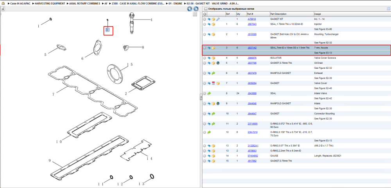Image resolution: width=391 pixels, height=188 pixels.
Task: Click the previous figure arrow button
Action: click(190, 9)
